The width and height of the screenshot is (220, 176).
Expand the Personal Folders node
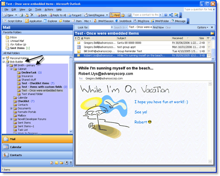tap(3, 58)
